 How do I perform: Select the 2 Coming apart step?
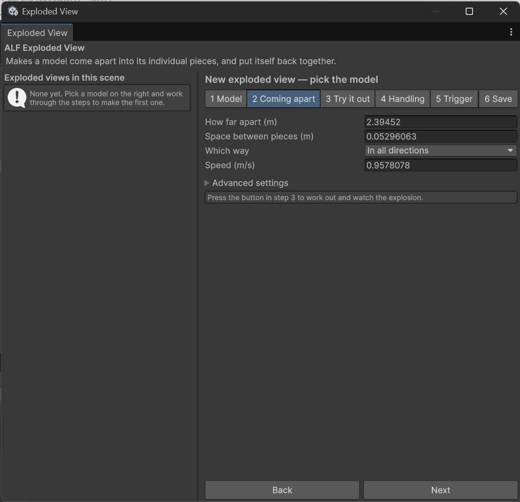[284, 99]
